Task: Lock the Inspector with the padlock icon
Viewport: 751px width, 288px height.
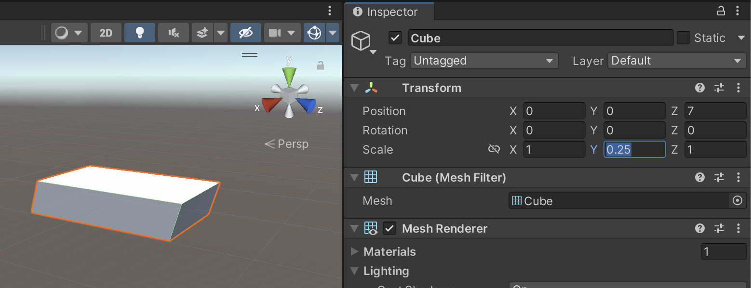Action: point(721,11)
